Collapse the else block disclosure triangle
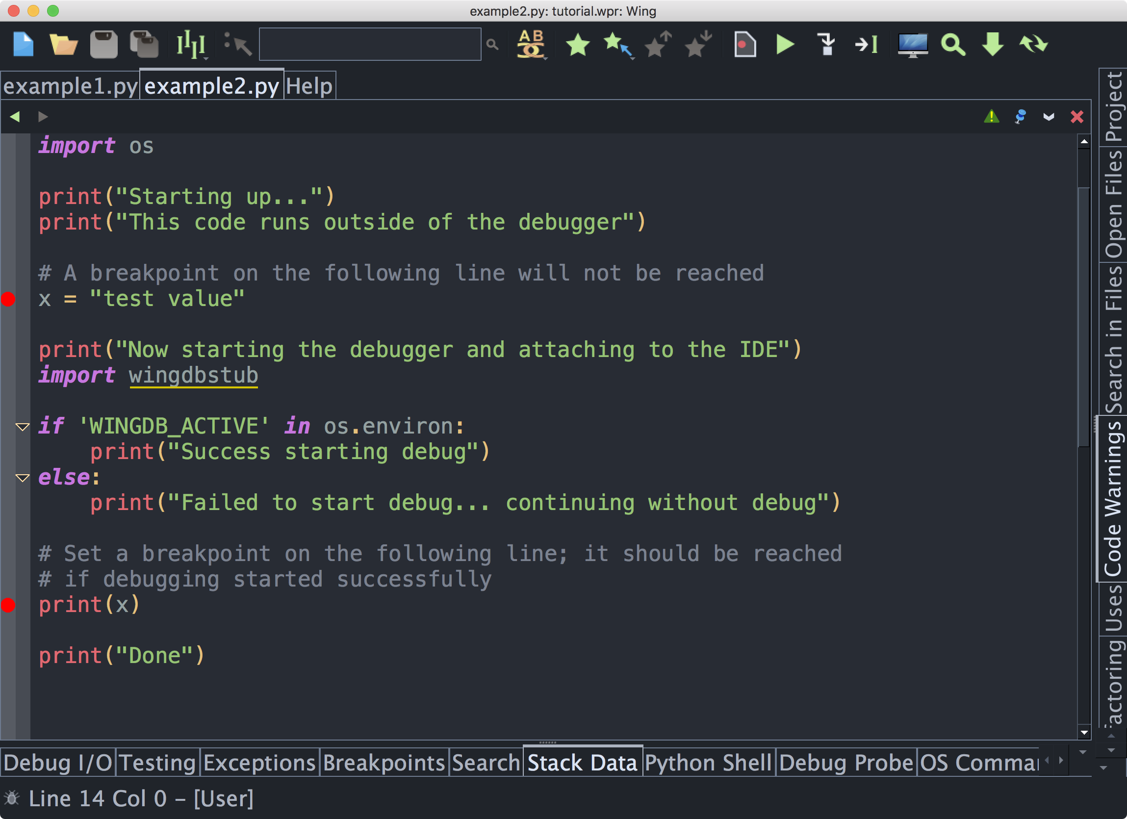Screen dimensions: 1127x819 click(21, 476)
